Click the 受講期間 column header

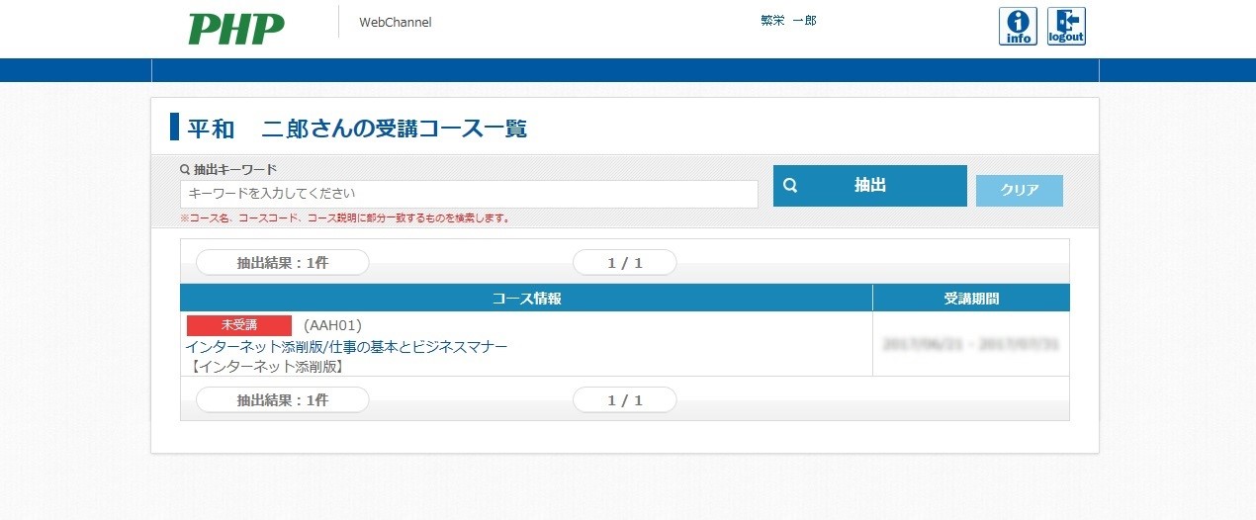(x=971, y=298)
